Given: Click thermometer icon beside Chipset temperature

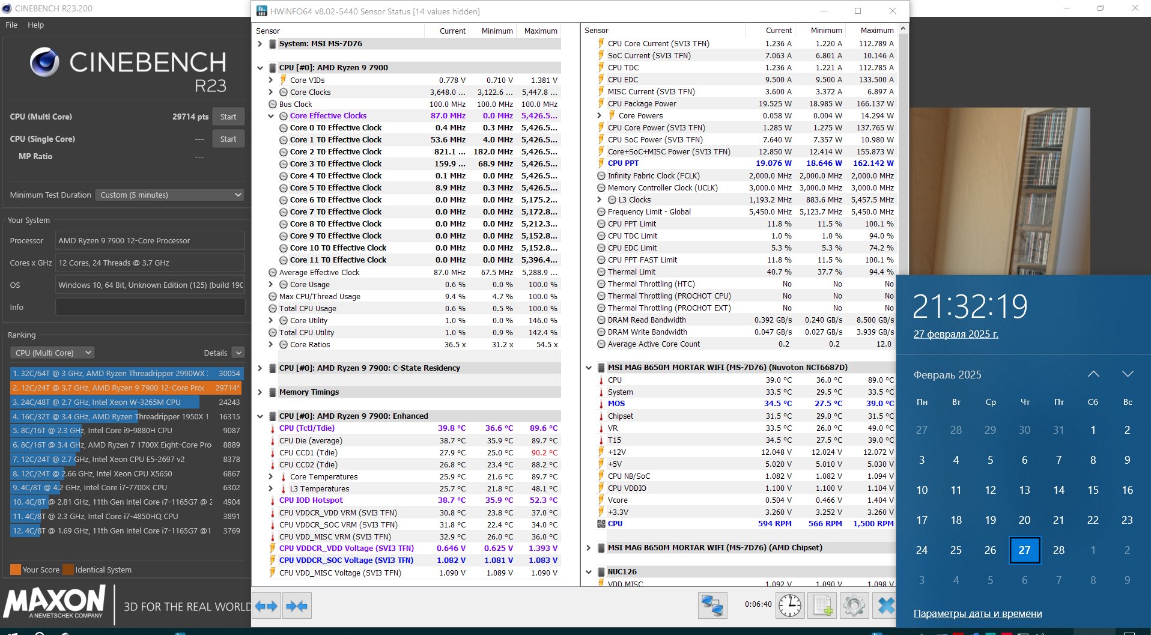Looking at the screenshot, I should [601, 416].
